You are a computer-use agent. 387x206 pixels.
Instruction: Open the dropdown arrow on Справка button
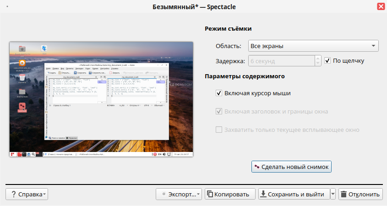point(44,195)
